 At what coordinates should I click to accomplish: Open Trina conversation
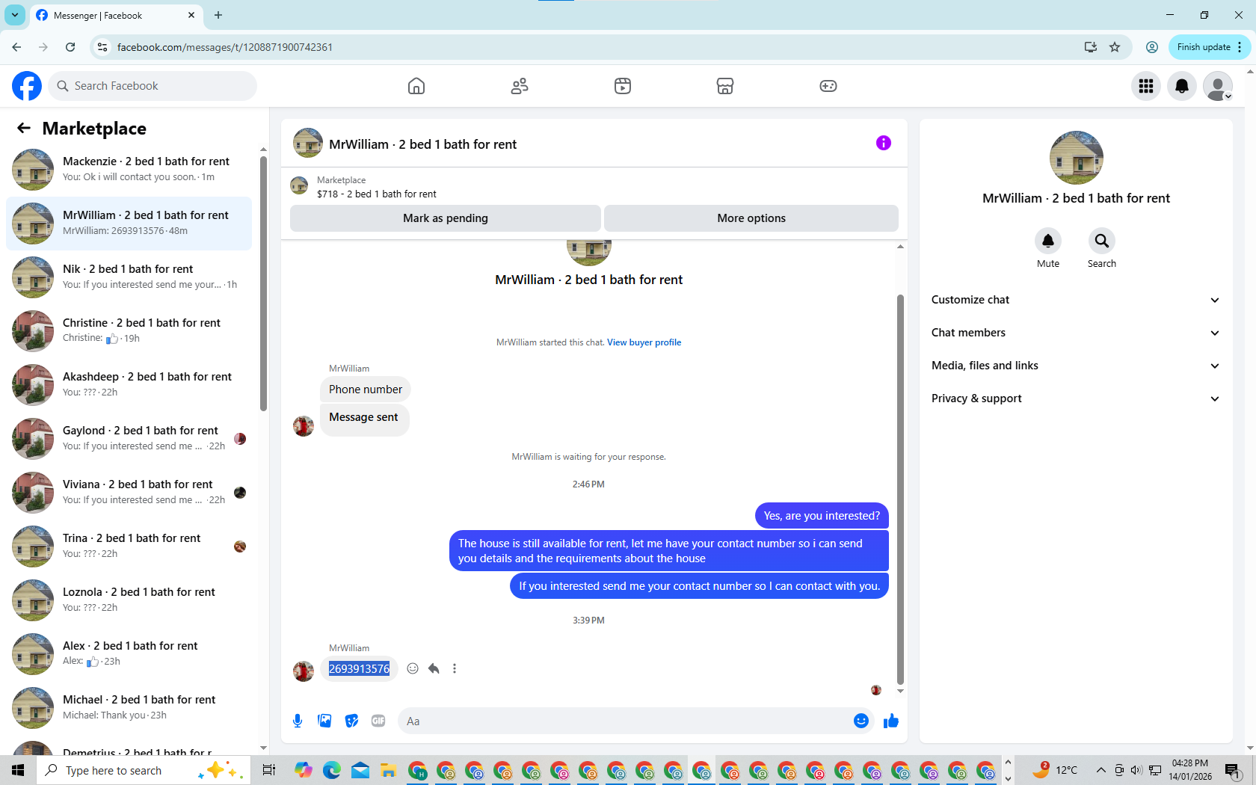click(129, 547)
